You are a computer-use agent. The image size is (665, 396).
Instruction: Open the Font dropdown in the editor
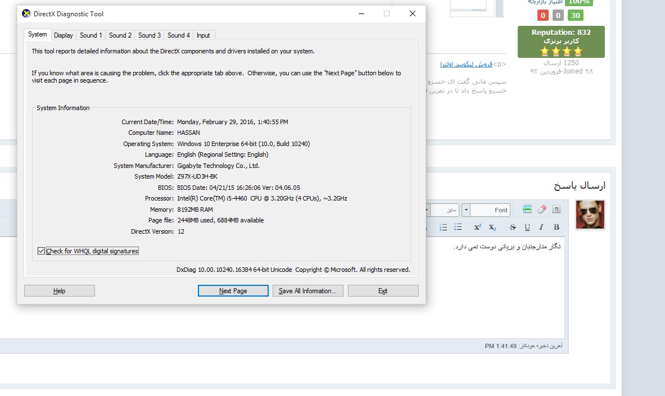tap(466, 210)
